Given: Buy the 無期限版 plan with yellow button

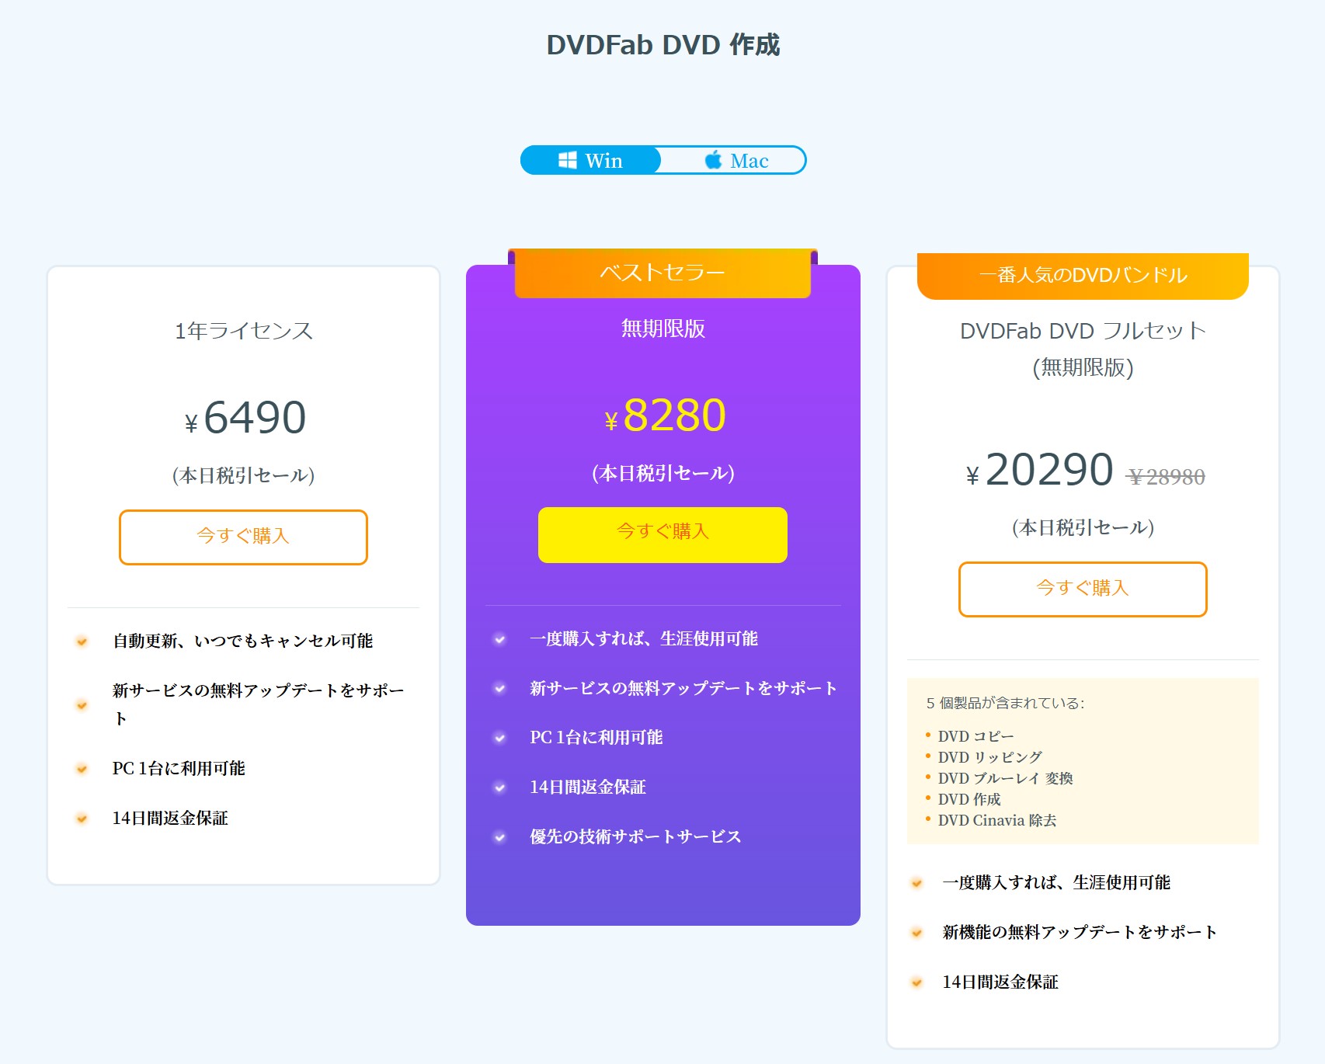Looking at the screenshot, I should pyautogui.click(x=662, y=534).
